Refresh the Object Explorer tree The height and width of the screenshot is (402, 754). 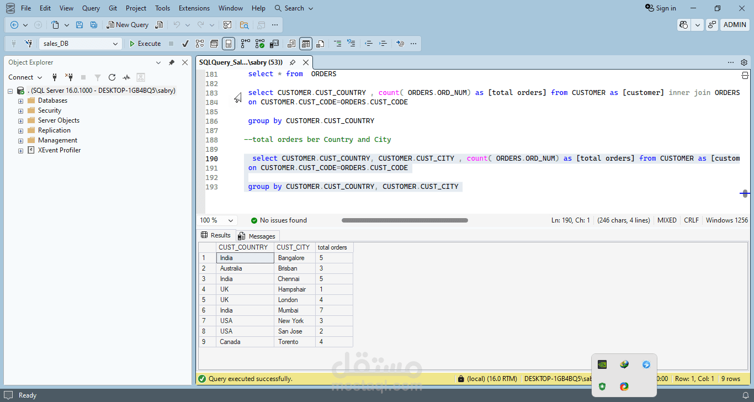coord(112,77)
